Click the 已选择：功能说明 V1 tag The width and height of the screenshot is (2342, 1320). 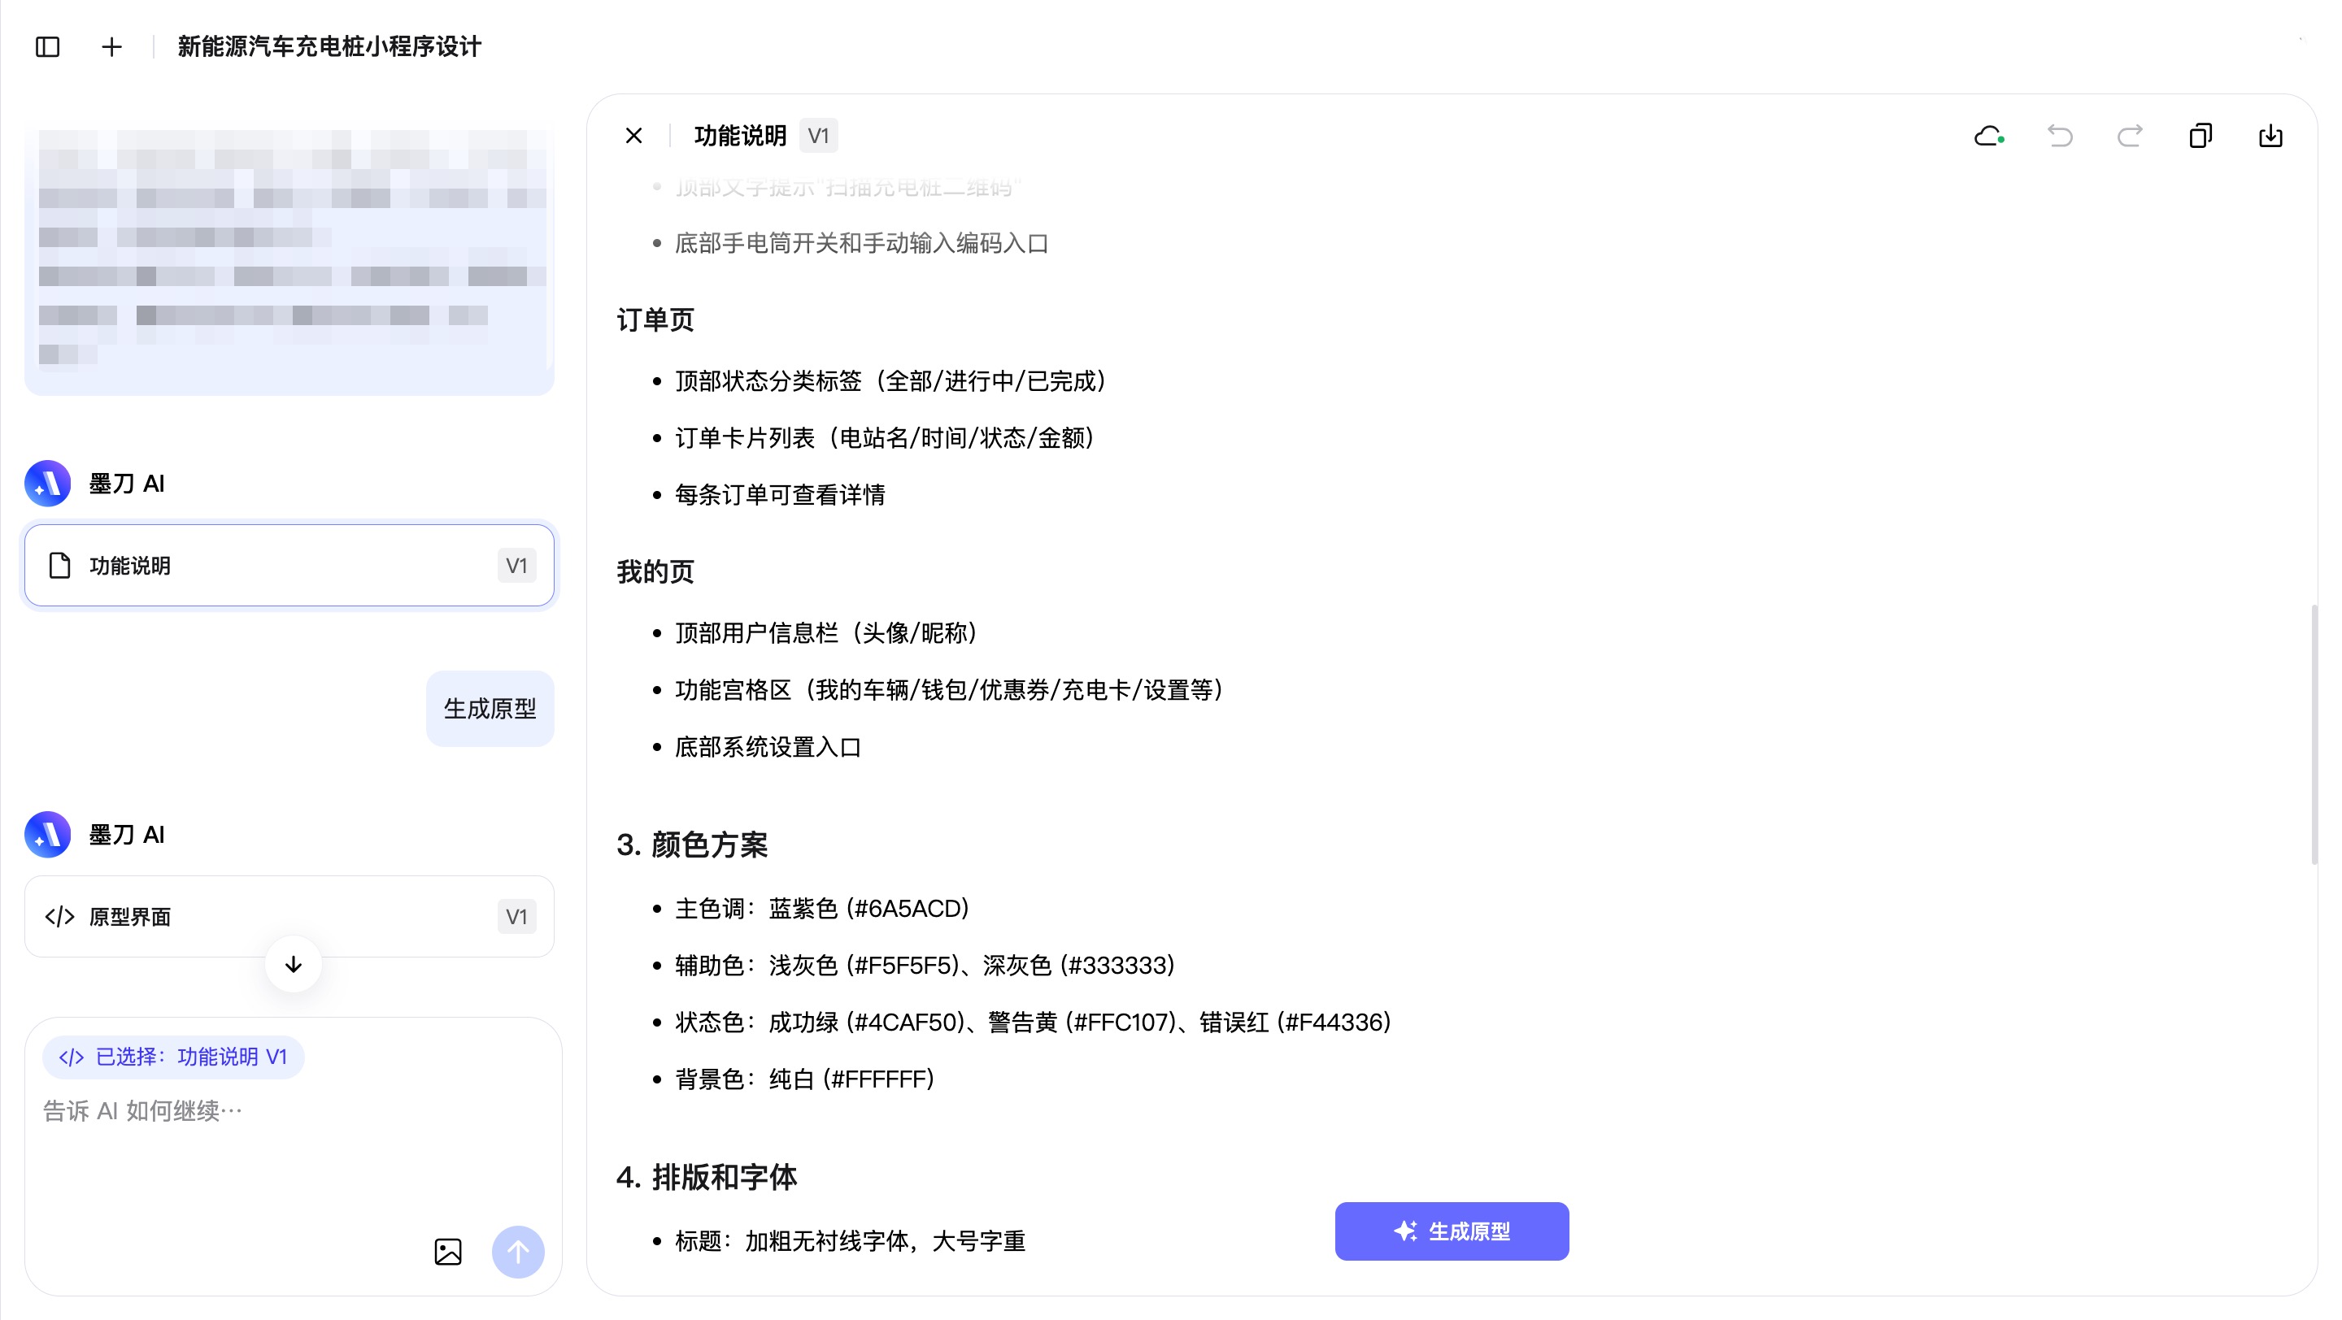[172, 1057]
